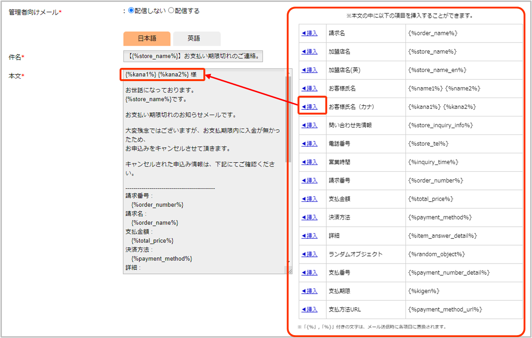This screenshot has width=532, height=338.
Task: Click the 挿入 link for 請求名
Action: [309, 33]
